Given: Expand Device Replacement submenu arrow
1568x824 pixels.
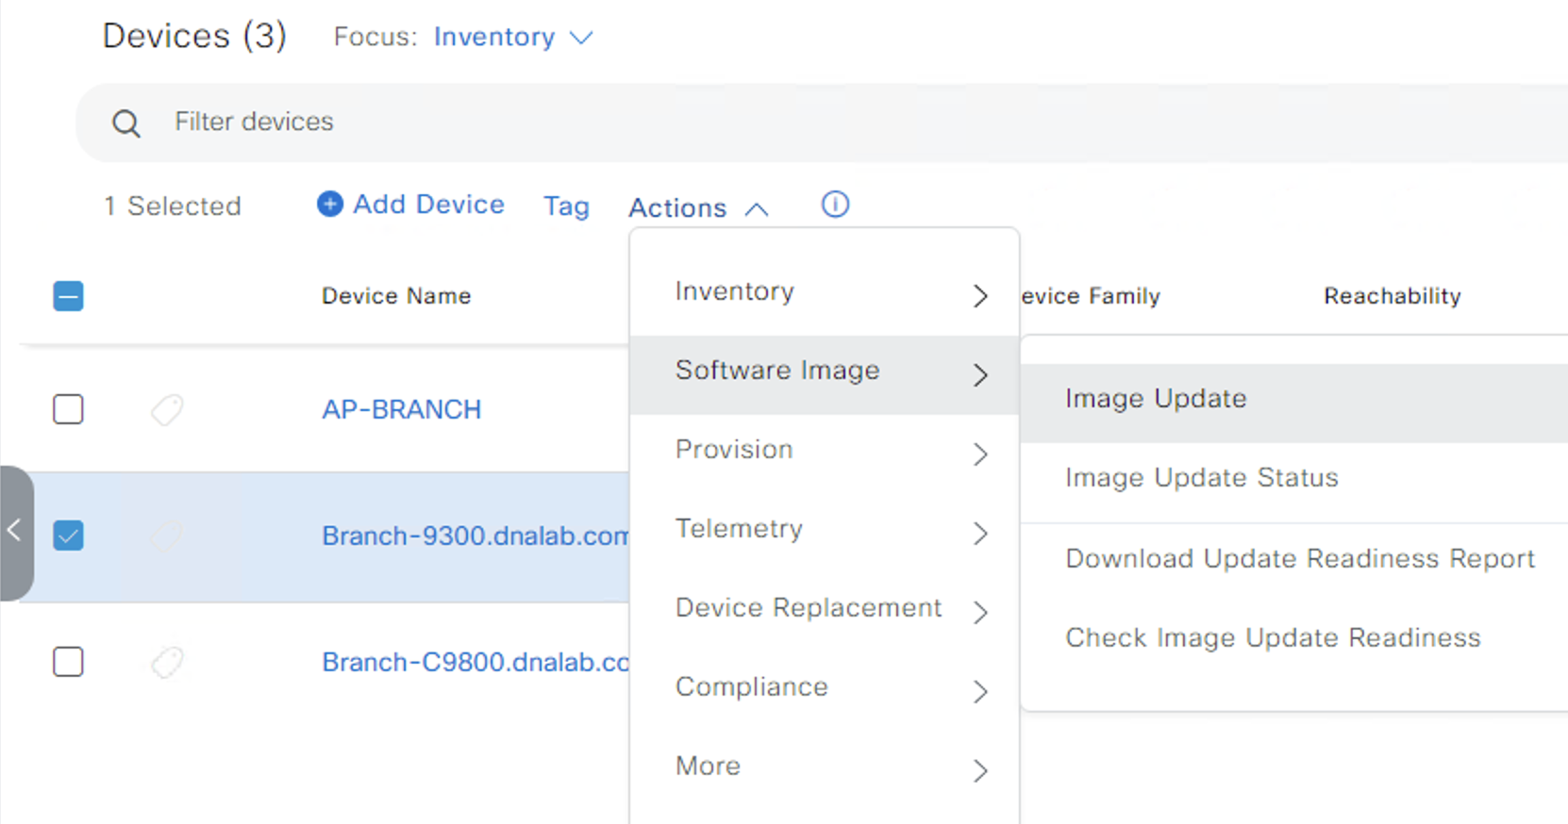Looking at the screenshot, I should point(980,613).
